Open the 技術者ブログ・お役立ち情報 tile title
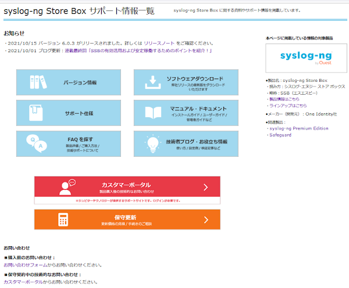This screenshot has width=349, height=288. click(197, 142)
